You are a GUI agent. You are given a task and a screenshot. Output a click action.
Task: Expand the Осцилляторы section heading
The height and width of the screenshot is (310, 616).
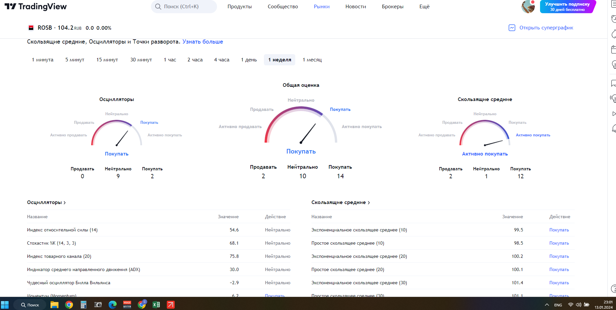(x=46, y=202)
